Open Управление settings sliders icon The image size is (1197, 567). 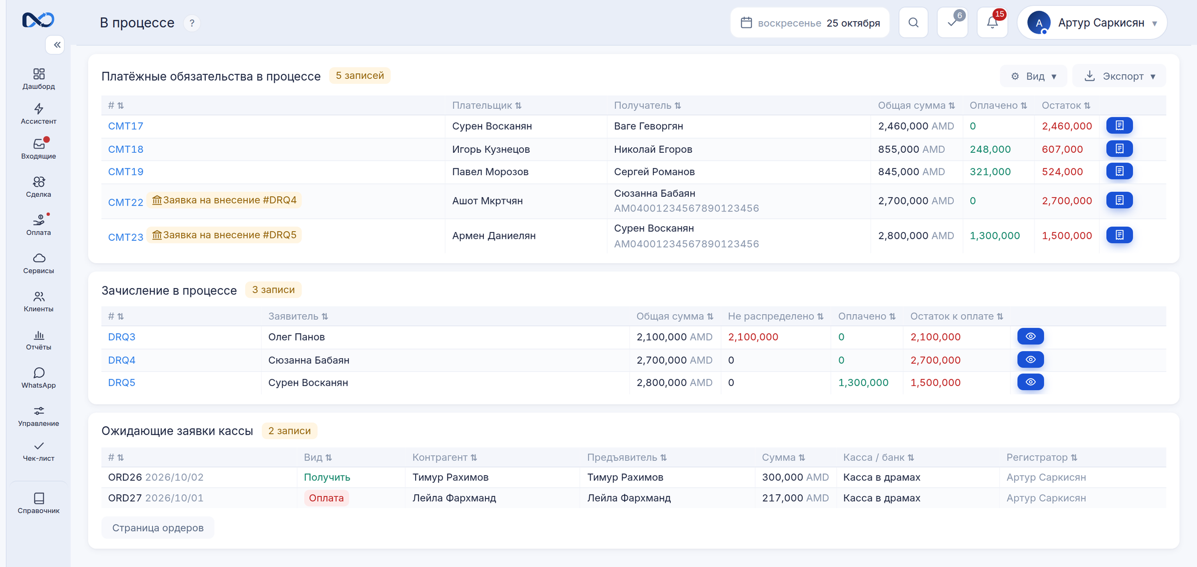tap(39, 416)
